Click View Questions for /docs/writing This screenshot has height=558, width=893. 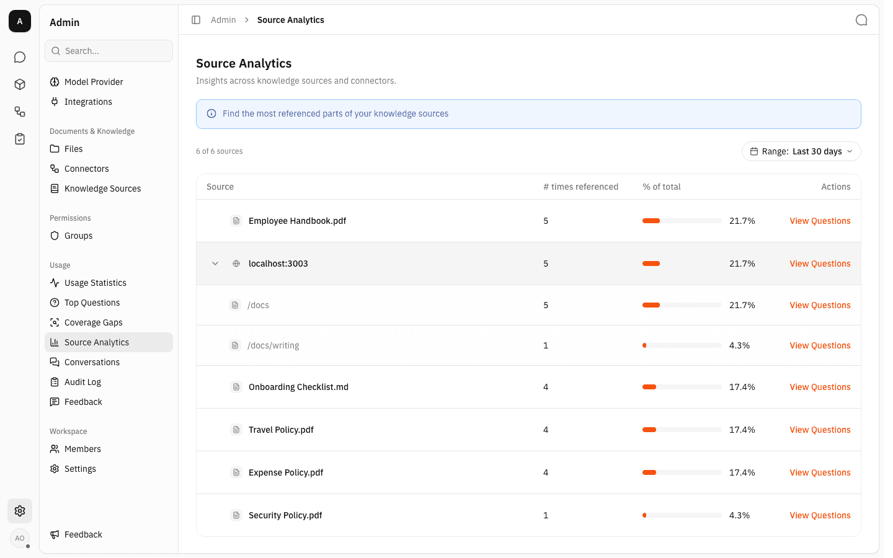[x=820, y=345]
